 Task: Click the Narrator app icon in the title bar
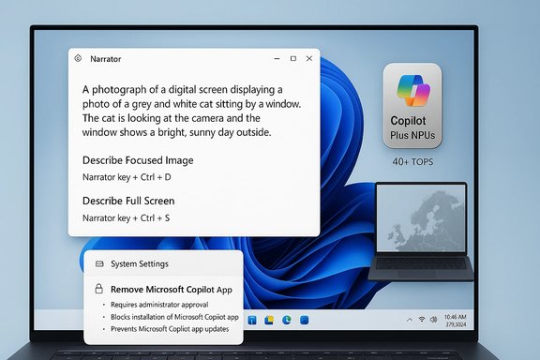[x=78, y=58]
